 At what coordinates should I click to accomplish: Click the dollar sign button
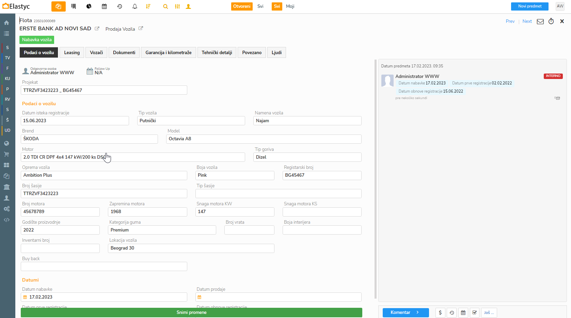coord(440,313)
